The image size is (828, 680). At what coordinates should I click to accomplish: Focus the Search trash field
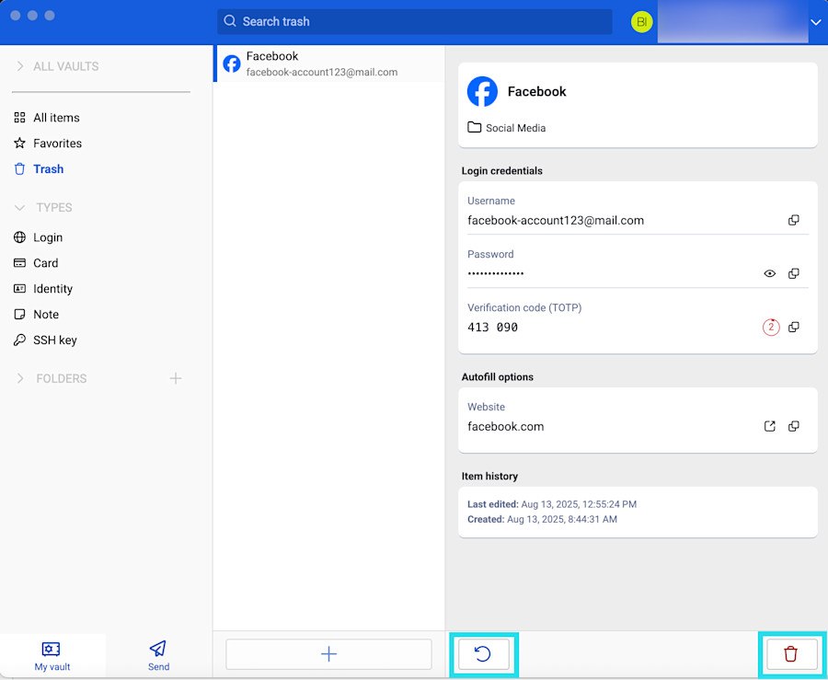pyautogui.click(x=414, y=21)
